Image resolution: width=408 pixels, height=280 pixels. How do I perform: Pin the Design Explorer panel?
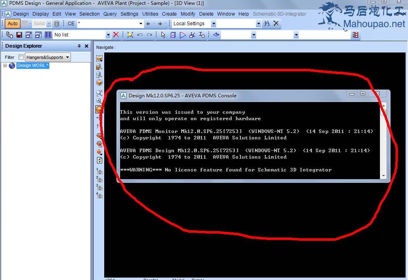[79, 46]
